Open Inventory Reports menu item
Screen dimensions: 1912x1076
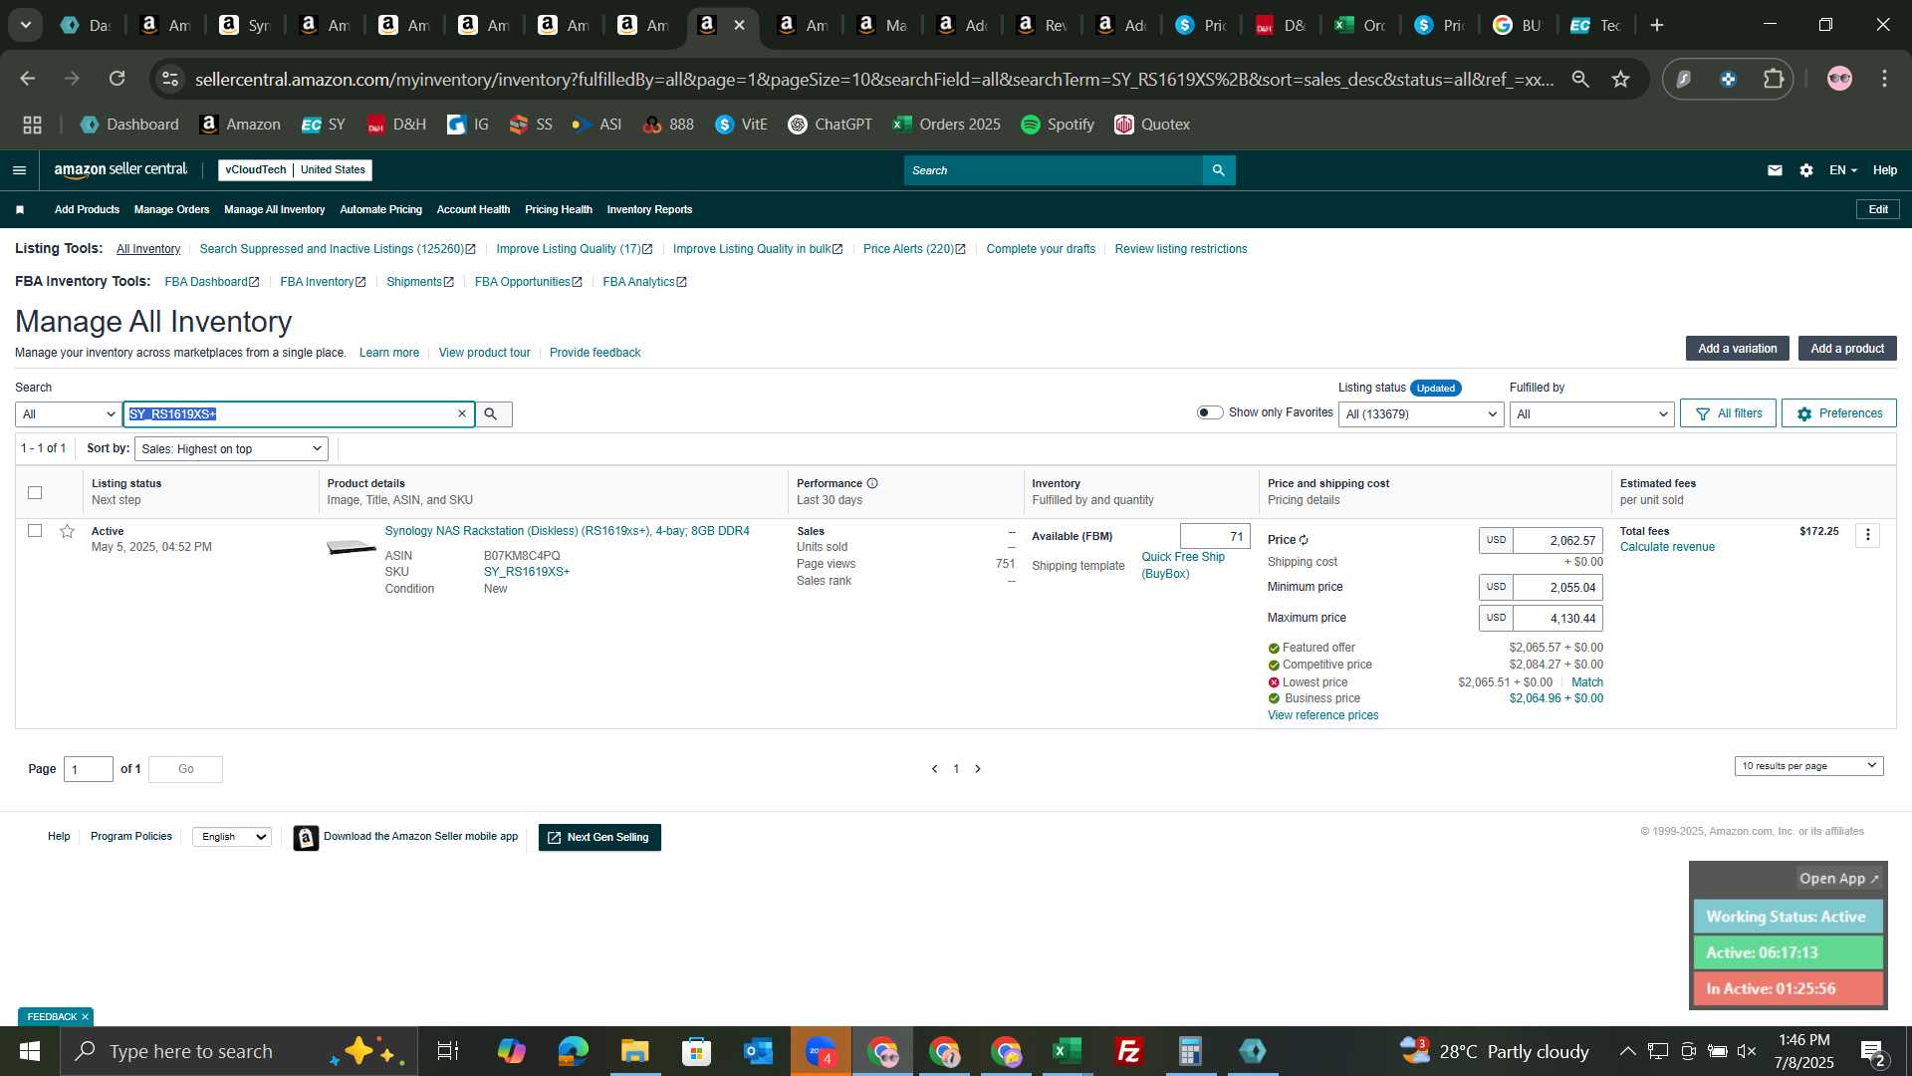(x=649, y=209)
